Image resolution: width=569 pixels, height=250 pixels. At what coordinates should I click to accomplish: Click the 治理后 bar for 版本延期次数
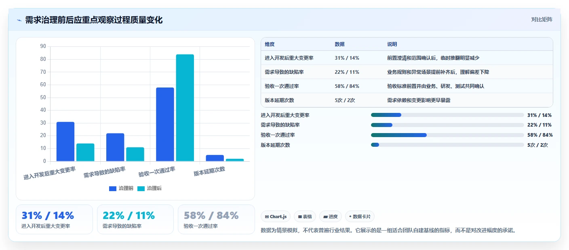(234, 160)
